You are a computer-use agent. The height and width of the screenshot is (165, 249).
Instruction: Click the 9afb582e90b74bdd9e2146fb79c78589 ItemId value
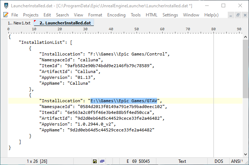[108, 66]
